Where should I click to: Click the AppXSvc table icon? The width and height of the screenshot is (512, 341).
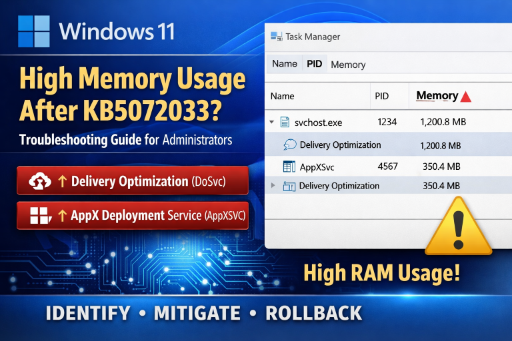(289, 167)
